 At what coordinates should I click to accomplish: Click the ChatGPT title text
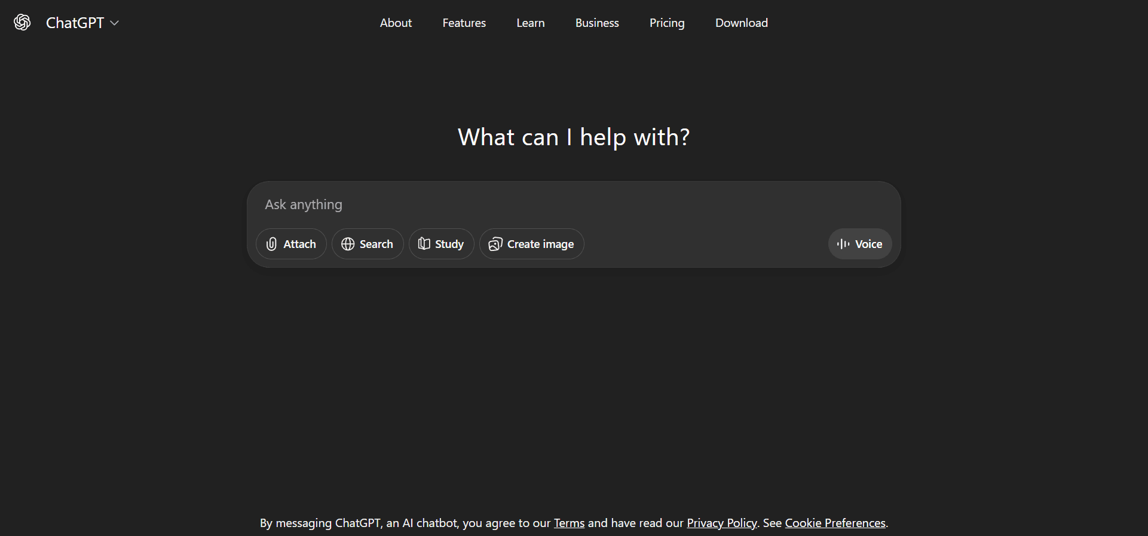click(75, 23)
